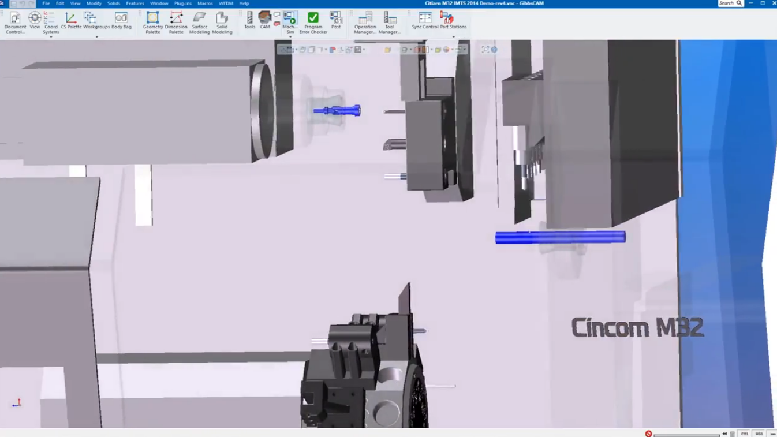Expand the Coord Systems dropdown arrow
The image size is (777, 437).
click(x=51, y=37)
